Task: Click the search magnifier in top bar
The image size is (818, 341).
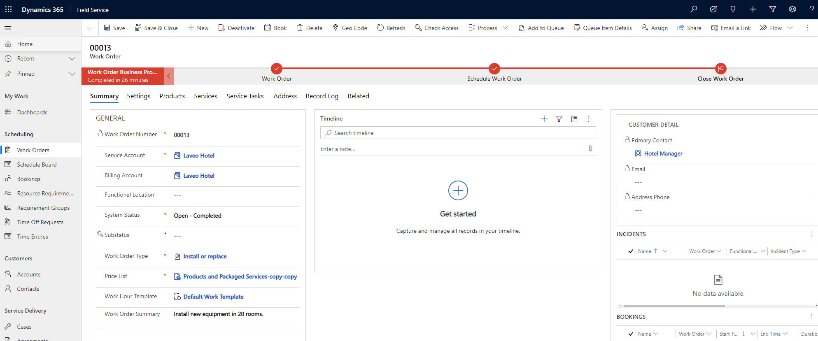Action: [694, 9]
